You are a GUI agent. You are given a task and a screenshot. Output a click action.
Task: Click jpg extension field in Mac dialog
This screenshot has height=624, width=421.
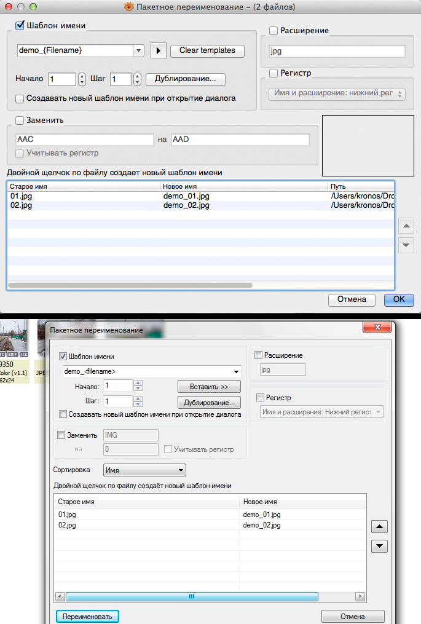coord(337,51)
